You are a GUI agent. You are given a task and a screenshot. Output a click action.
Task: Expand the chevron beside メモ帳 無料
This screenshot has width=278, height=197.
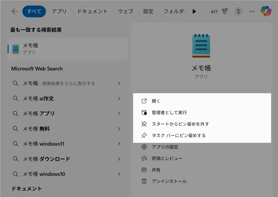(x=119, y=129)
